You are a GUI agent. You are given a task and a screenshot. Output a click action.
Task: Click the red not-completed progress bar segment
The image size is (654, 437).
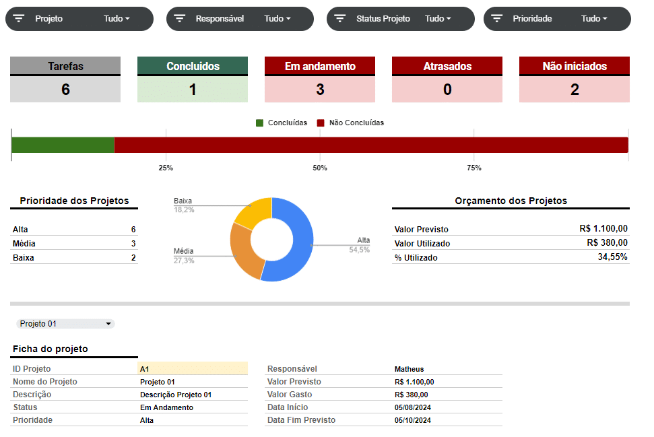click(371, 145)
